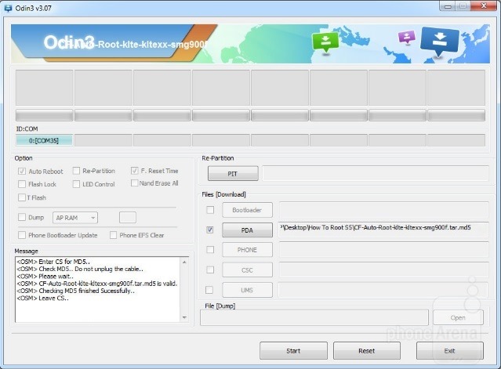The width and height of the screenshot is (501, 369).
Task: Click the PDA file path field
Action: pyautogui.click(x=383, y=230)
